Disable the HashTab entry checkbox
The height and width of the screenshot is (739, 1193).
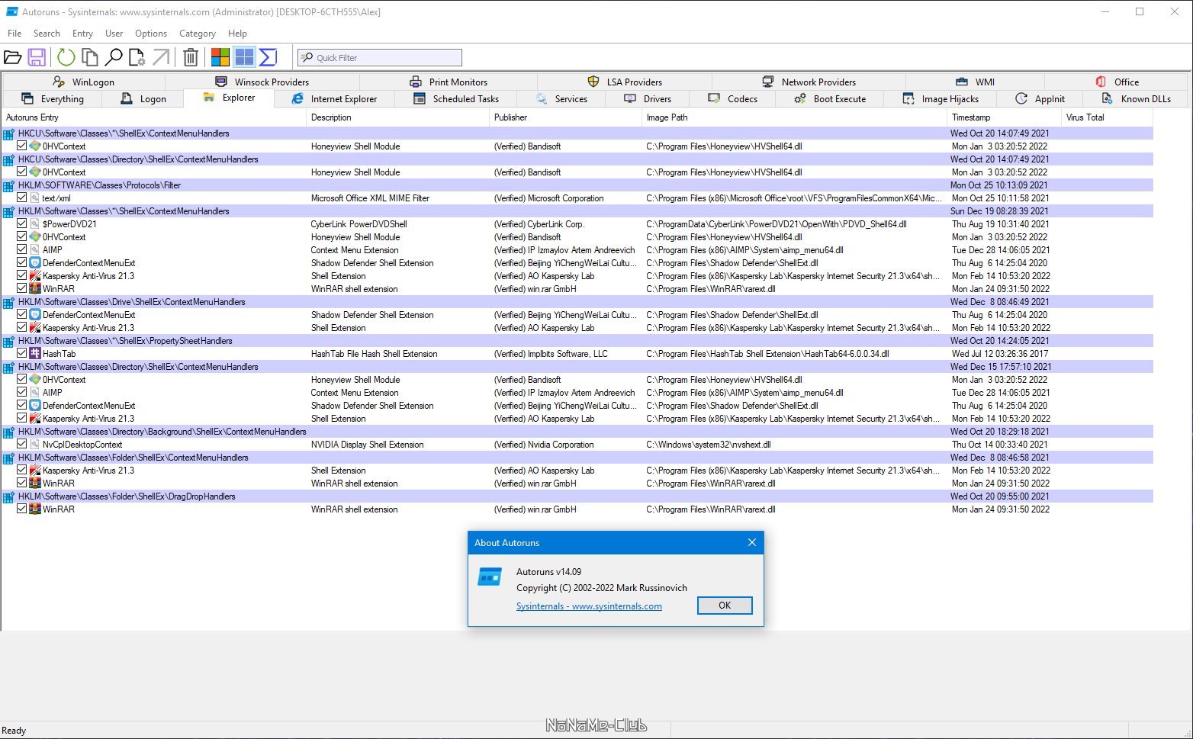(x=22, y=353)
